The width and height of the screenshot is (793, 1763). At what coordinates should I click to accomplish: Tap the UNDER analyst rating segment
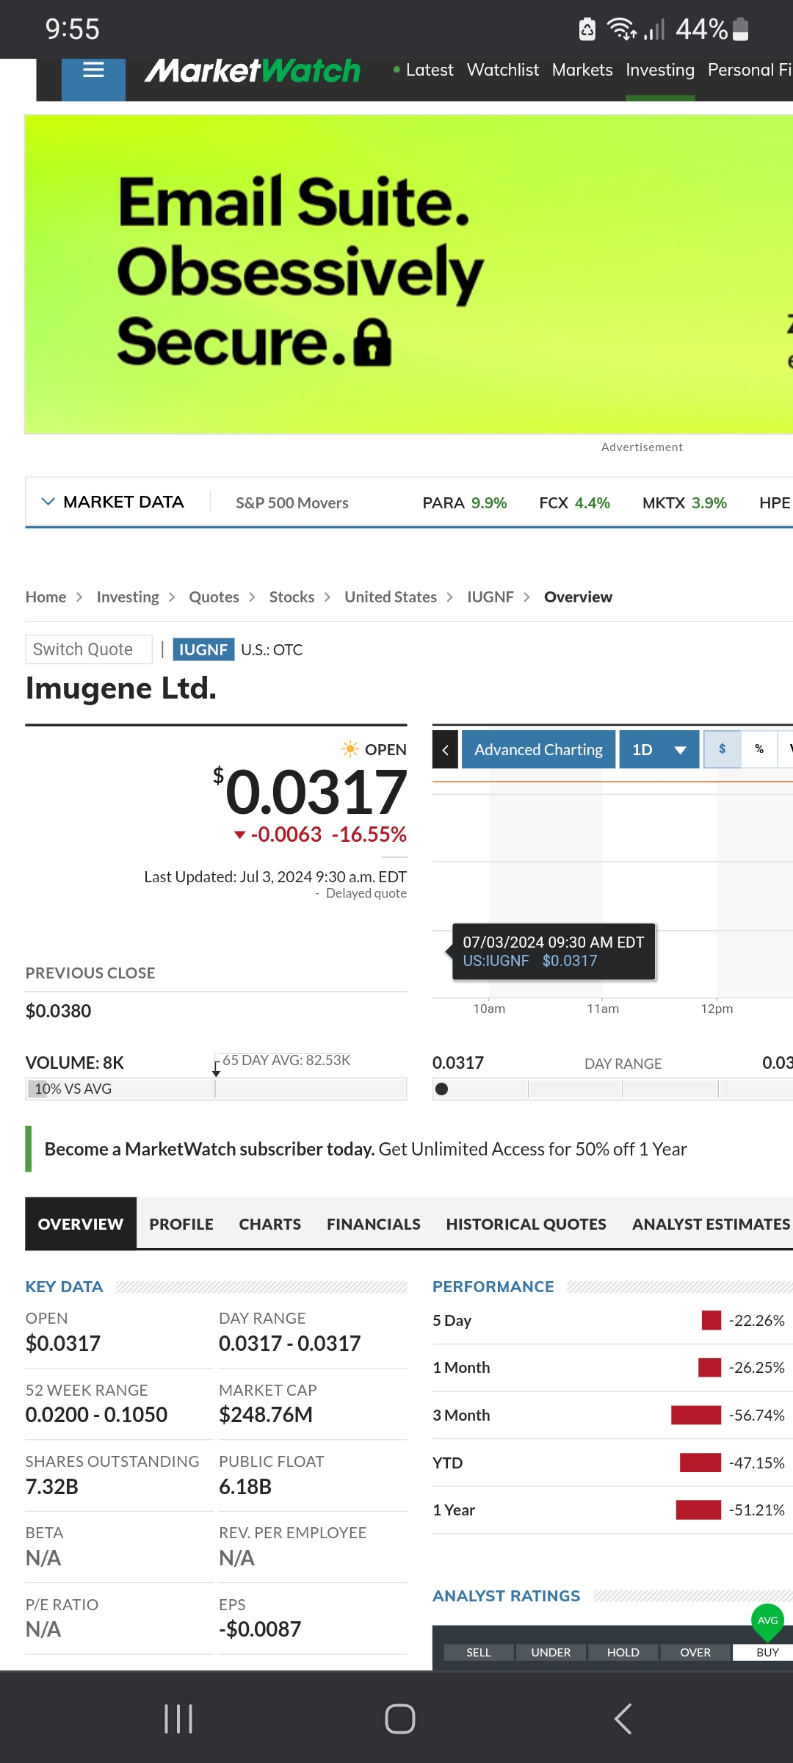(x=551, y=1652)
